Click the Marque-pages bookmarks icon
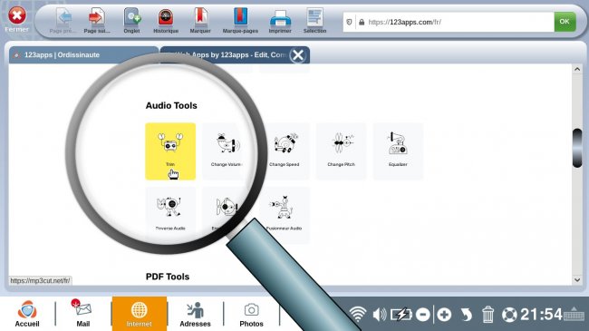 [240, 21]
